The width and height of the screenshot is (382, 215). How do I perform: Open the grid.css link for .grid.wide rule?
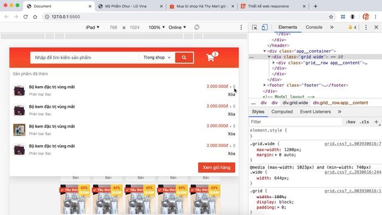[x=353, y=144]
